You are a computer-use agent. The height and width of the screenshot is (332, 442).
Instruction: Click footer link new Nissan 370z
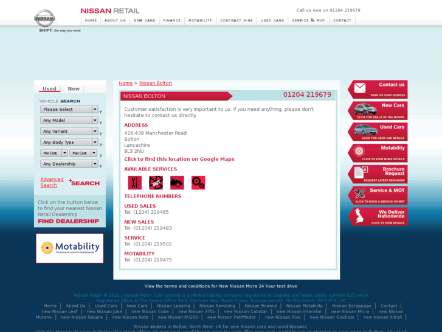click(196, 311)
